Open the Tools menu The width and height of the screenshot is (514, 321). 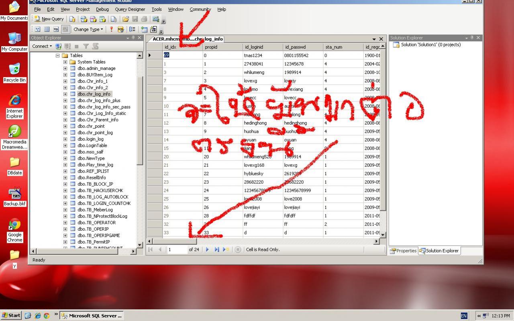tap(157, 9)
